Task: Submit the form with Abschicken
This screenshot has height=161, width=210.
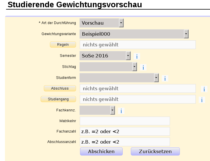Action: coord(101,151)
